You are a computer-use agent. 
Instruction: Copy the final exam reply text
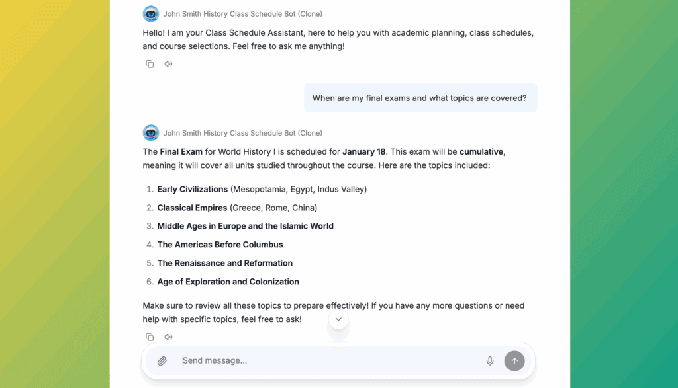[x=150, y=337]
